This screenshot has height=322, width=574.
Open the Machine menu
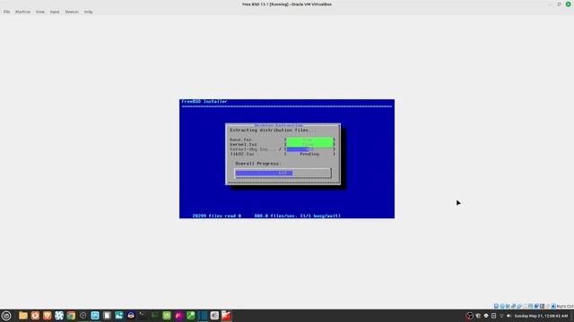click(x=22, y=12)
